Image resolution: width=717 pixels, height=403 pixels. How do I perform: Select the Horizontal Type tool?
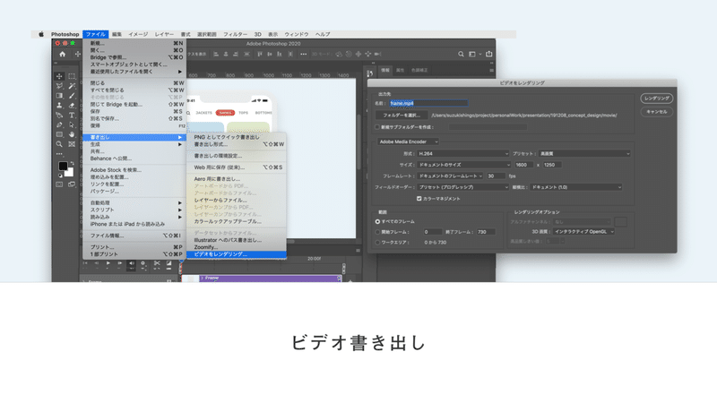click(72, 116)
